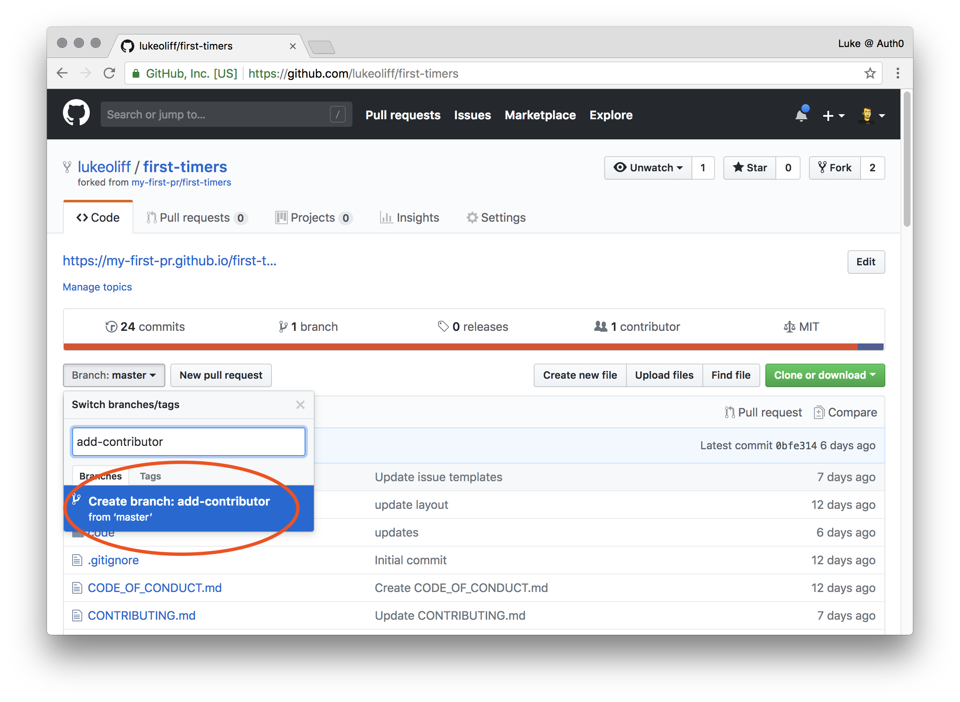960x702 pixels.
Task: Switch to repository Settings tab
Action: 496,217
